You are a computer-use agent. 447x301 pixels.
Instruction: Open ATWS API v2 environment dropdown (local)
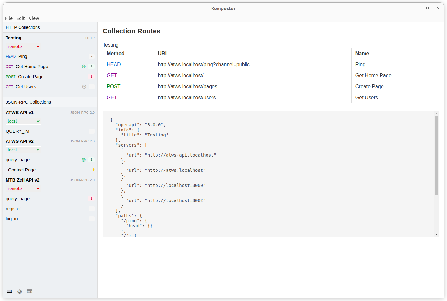point(23,150)
